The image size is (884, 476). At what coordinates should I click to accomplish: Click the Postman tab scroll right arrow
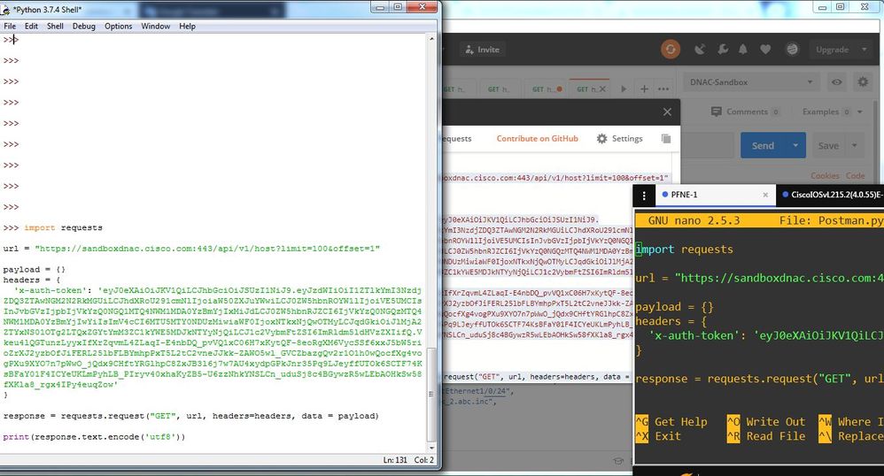(624, 89)
